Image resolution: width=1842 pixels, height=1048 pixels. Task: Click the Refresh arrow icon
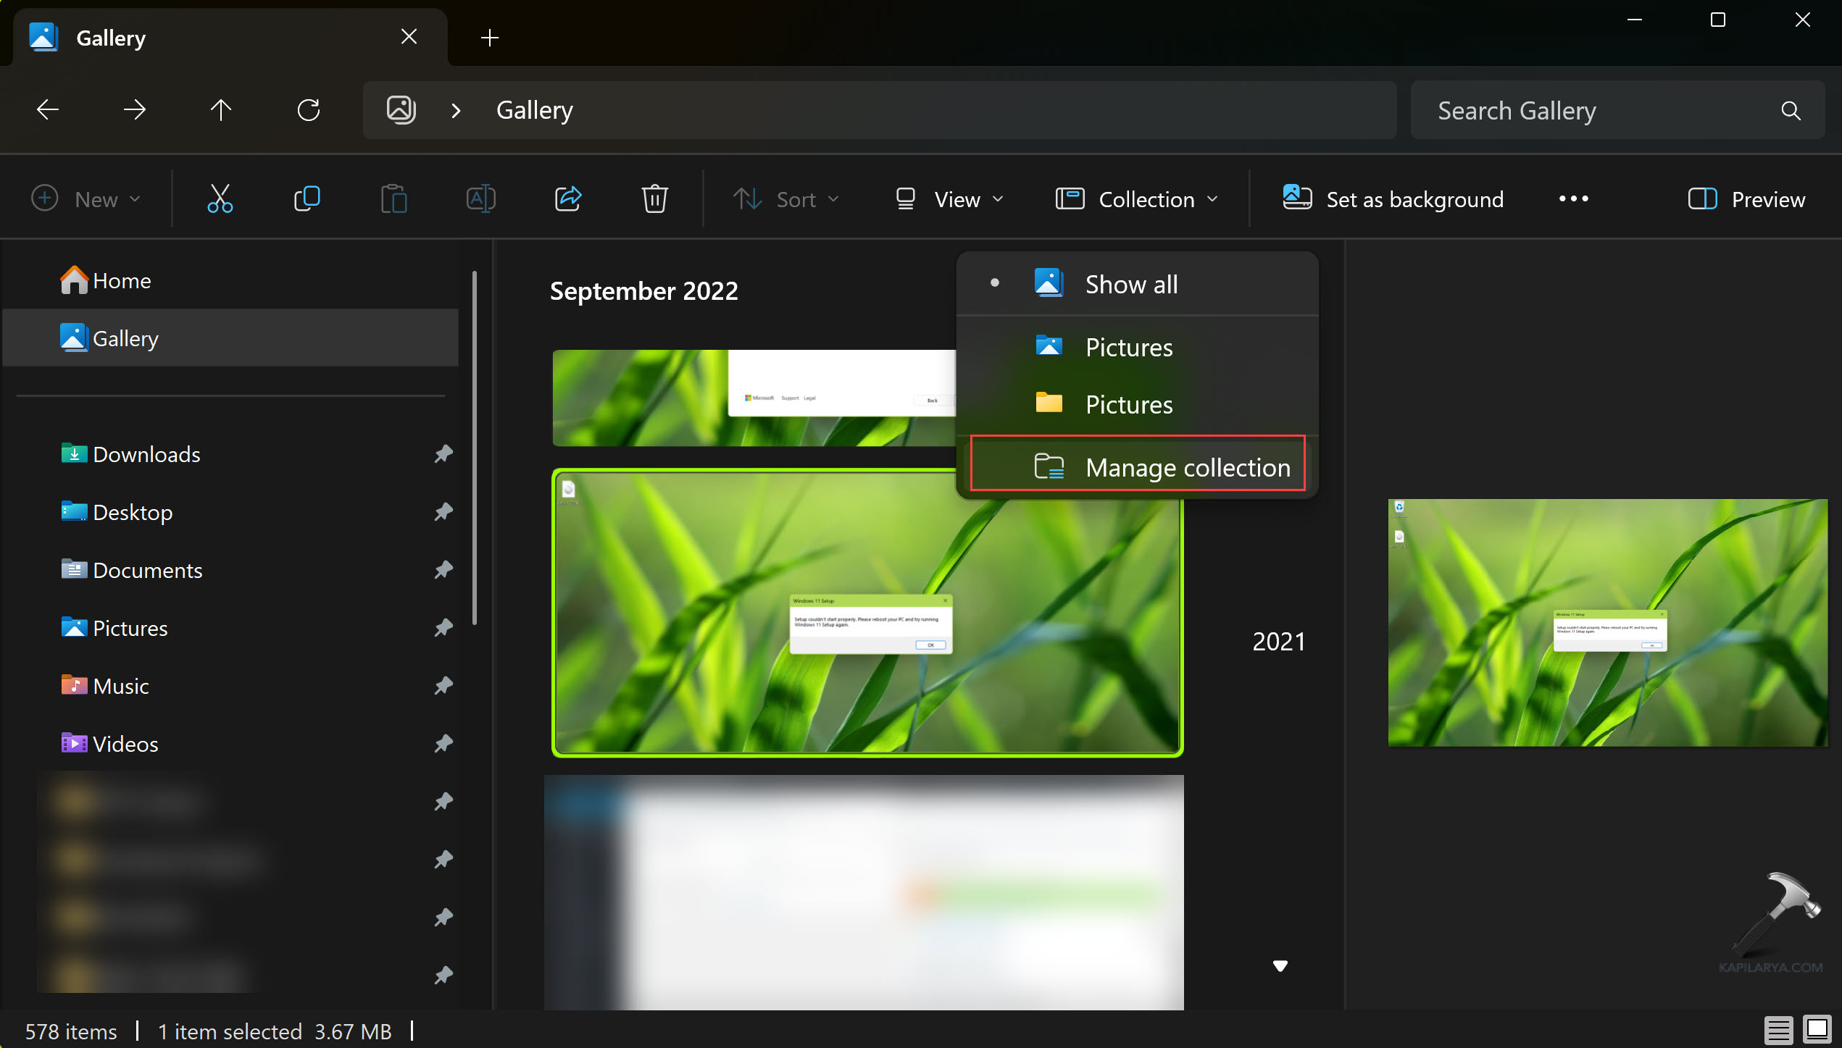pos(308,110)
